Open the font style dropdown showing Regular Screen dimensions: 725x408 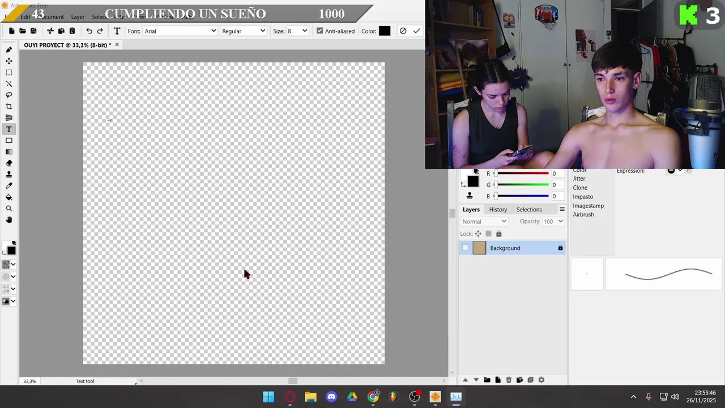243,31
